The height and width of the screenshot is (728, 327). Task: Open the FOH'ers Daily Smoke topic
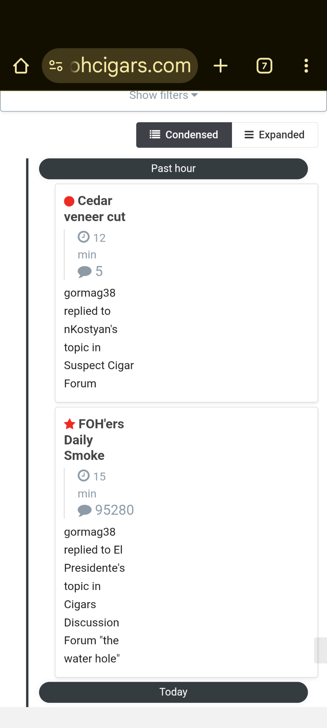coord(94,439)
